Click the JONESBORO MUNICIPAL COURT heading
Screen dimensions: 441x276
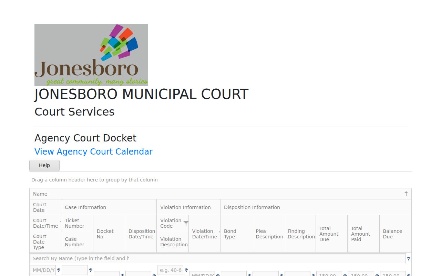[x=141, y=95]
